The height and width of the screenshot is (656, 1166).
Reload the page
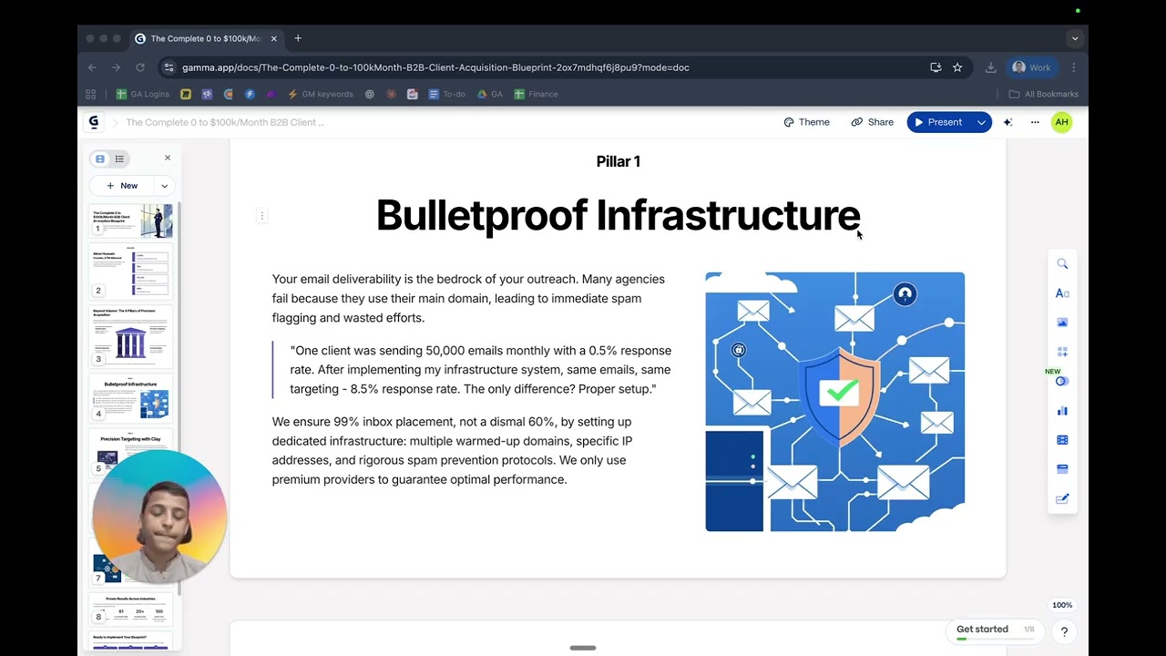[x=140, y=67]
